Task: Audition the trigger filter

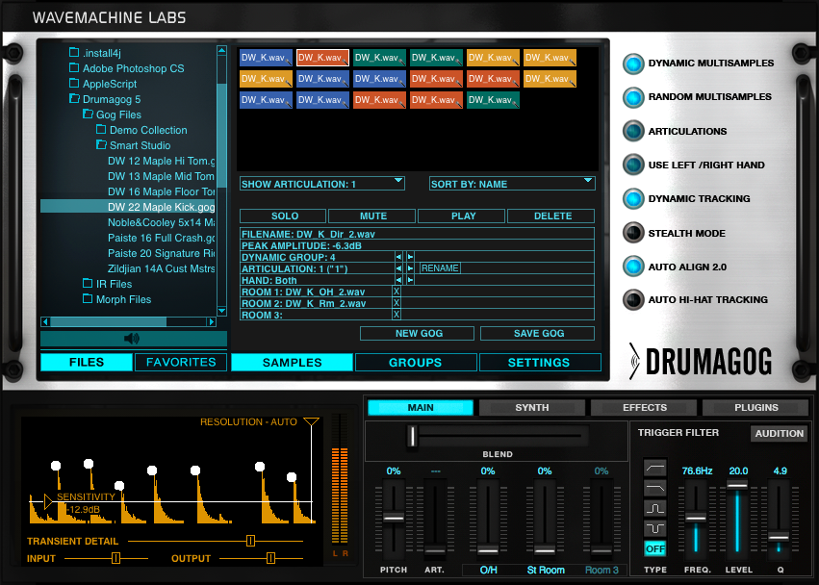Action: coord(778,433)
